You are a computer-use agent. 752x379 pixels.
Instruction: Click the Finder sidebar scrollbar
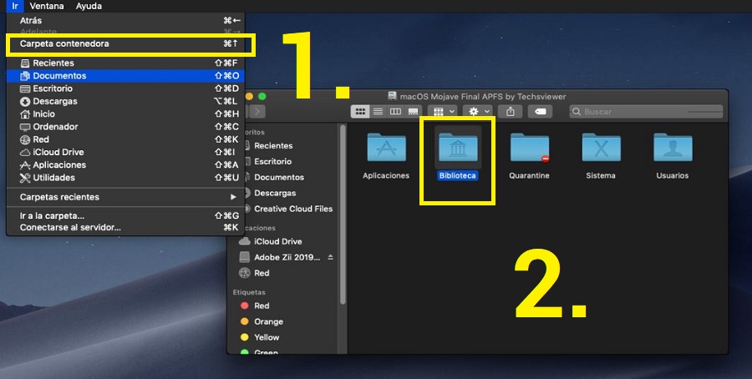(x=343, y=215)
